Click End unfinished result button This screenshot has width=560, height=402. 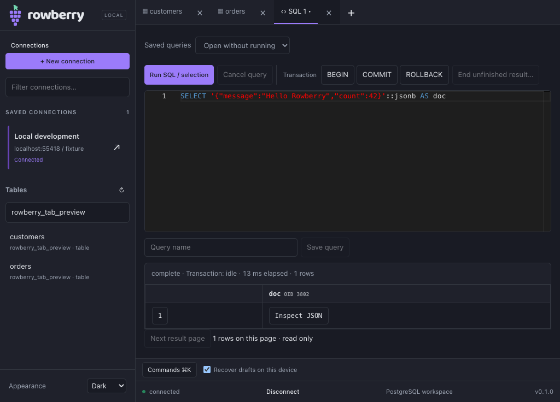495,74
